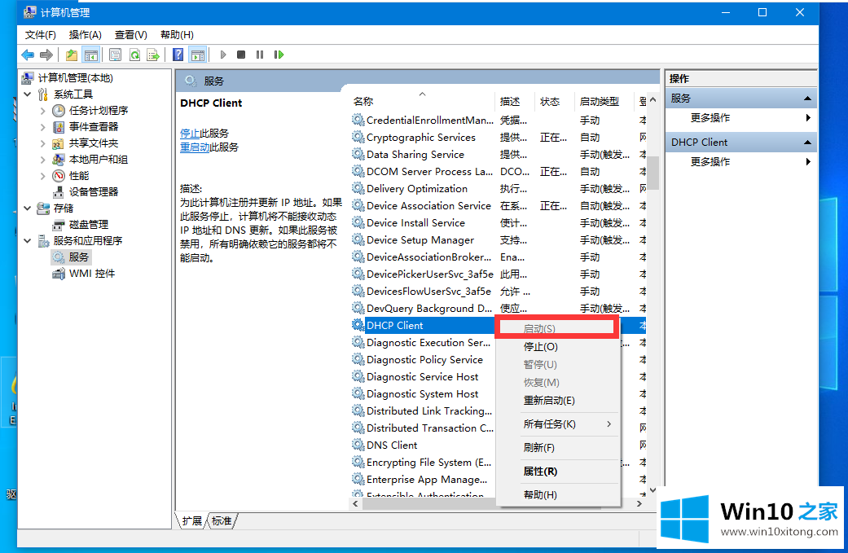This screenshot has height=553, width=848.
Task: Toggle the show/hide console tree icon
Action: pyautogui.click(x=90, y=55)
